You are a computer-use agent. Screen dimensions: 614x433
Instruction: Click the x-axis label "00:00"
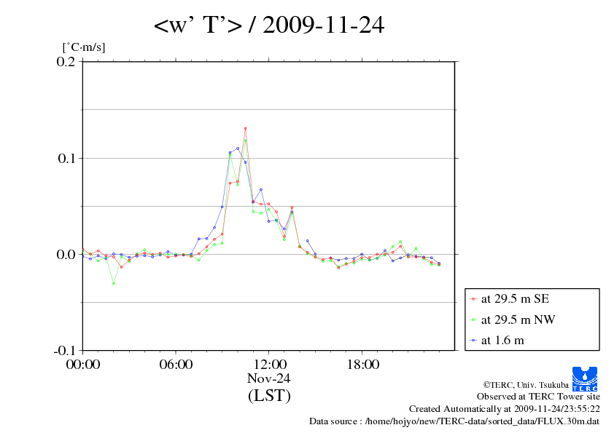[x=83, y=365]
